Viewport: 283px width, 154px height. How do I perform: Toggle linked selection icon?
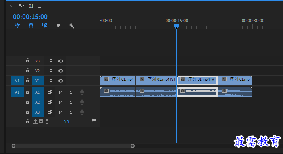(x=44, y=25)
